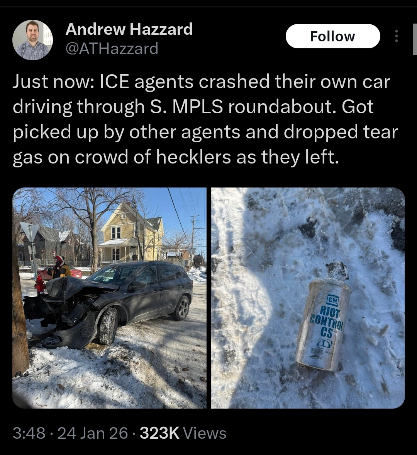Click the 24 Jan 26 timestamp
The image size is (417, 455).
(92, 433)
